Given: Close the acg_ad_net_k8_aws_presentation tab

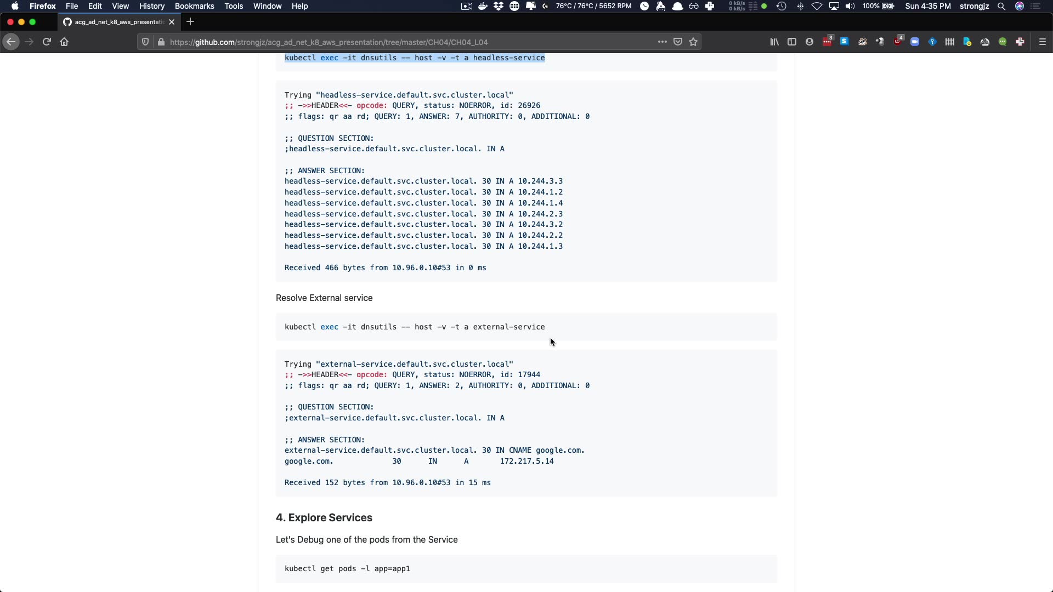Looking at the screenshot, I should click(x=172, y=22).
